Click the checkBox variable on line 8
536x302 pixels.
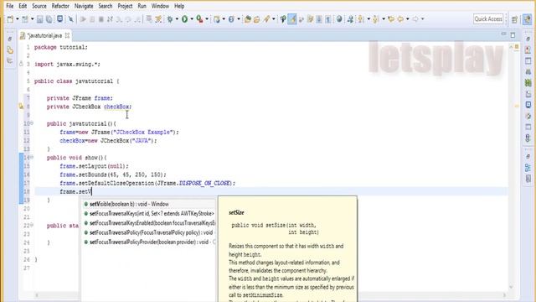116,107
